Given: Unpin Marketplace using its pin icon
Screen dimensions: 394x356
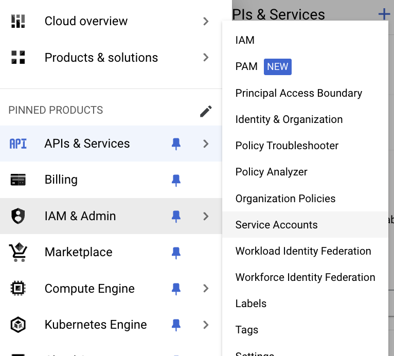Looking at the screenshot, I should tap(176, 253).
